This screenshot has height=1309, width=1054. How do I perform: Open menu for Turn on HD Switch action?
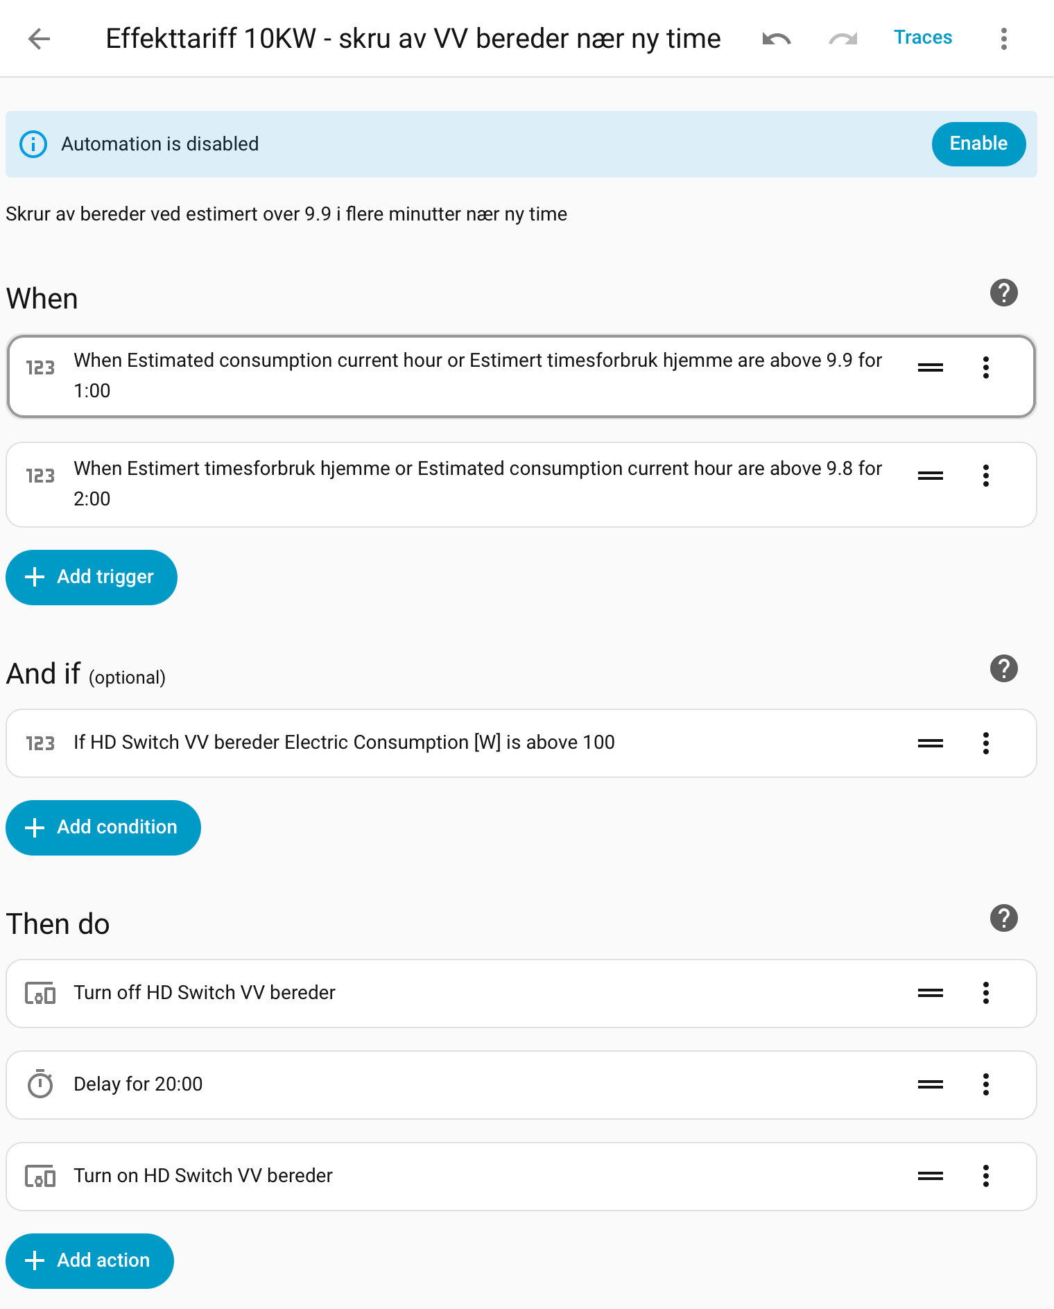[985, 1176]
